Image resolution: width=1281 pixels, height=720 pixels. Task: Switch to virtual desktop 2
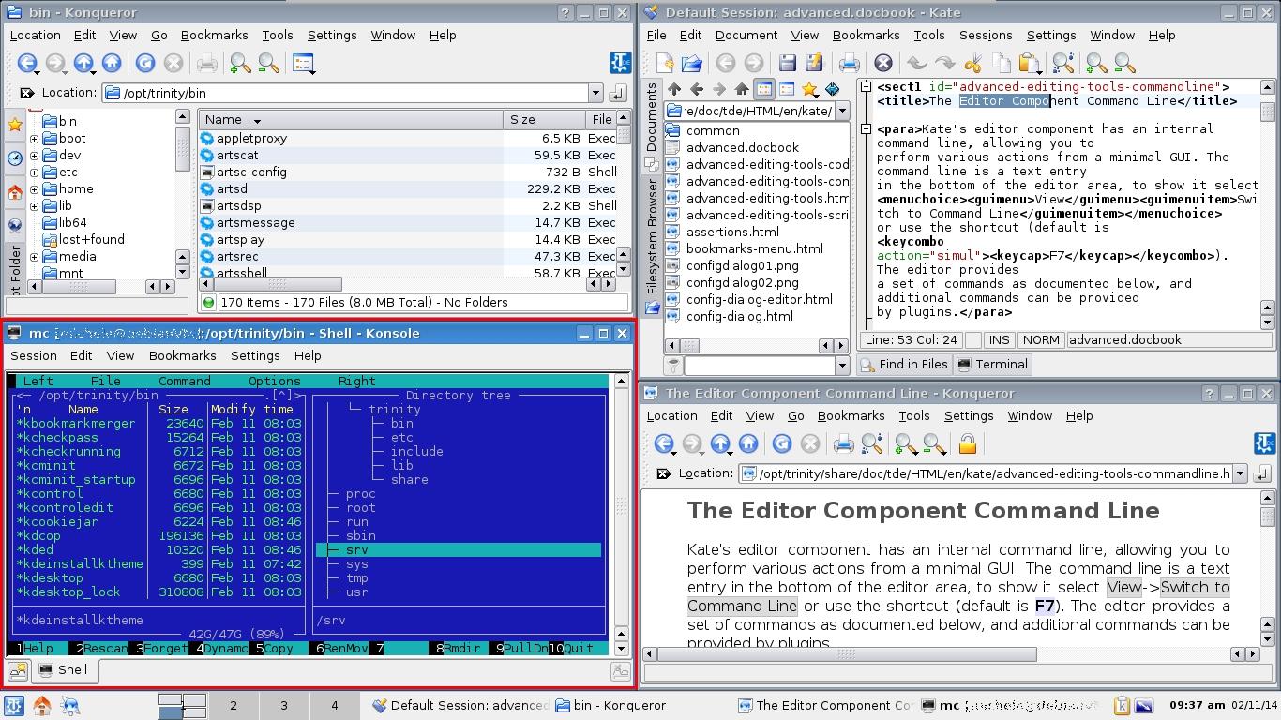coord(234,706)
